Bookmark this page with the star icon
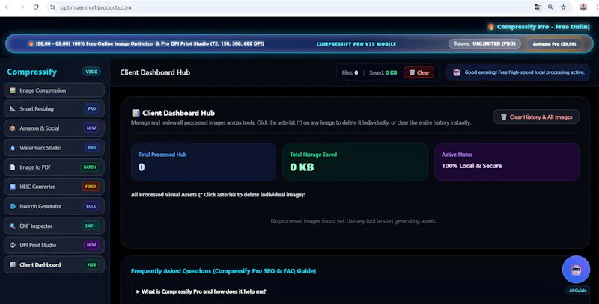 [564, 7]
